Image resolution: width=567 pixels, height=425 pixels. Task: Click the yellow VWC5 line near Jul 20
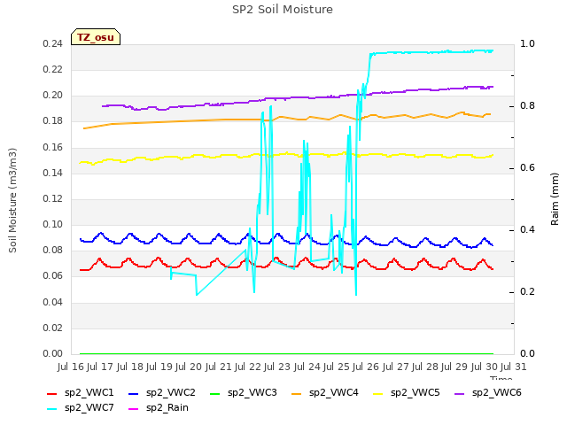coord(196,156)
